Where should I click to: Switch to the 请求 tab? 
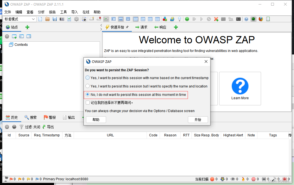pos(141,27)
